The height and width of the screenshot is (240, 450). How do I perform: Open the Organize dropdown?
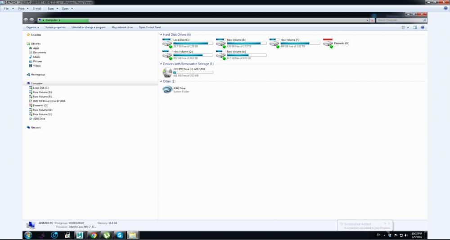32,27
